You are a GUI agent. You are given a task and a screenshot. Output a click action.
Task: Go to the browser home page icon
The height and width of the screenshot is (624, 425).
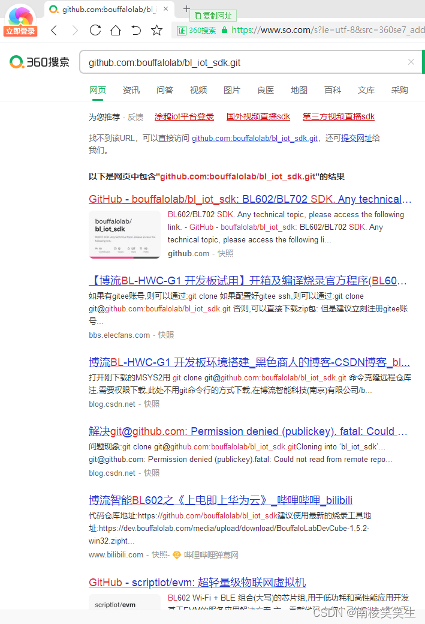(116, 30)
